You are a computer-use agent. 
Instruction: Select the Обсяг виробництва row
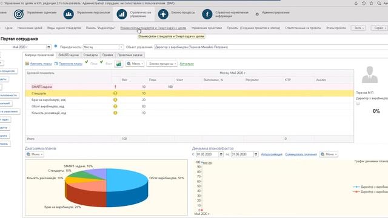tap(189, 107)
